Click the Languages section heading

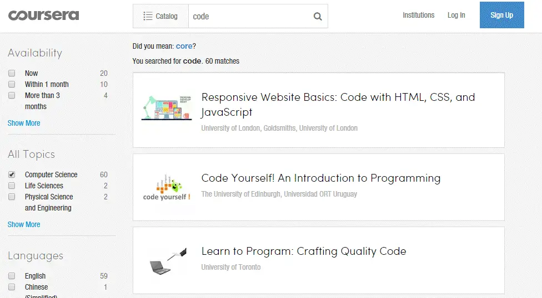coord(35,255)
